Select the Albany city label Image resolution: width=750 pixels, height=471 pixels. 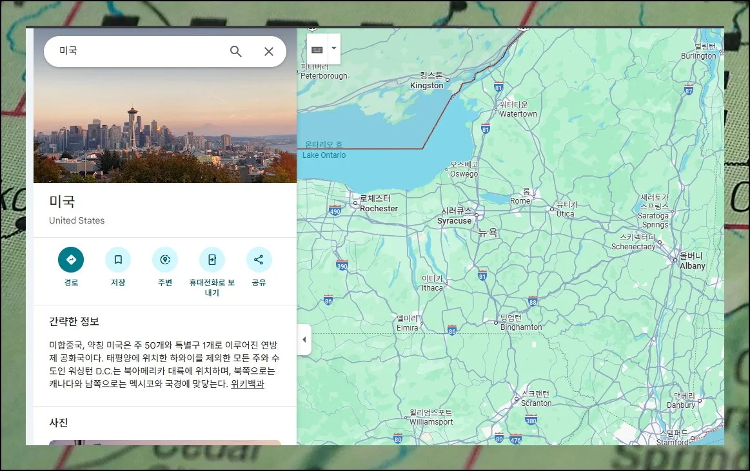pyautogui.click(x=692, y=265)
